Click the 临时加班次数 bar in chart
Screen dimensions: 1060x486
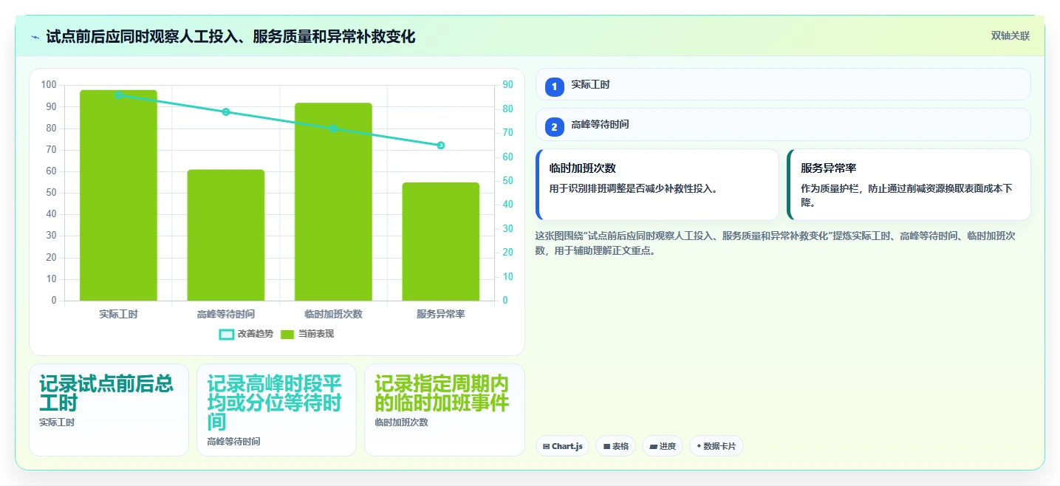pos(333,202)
